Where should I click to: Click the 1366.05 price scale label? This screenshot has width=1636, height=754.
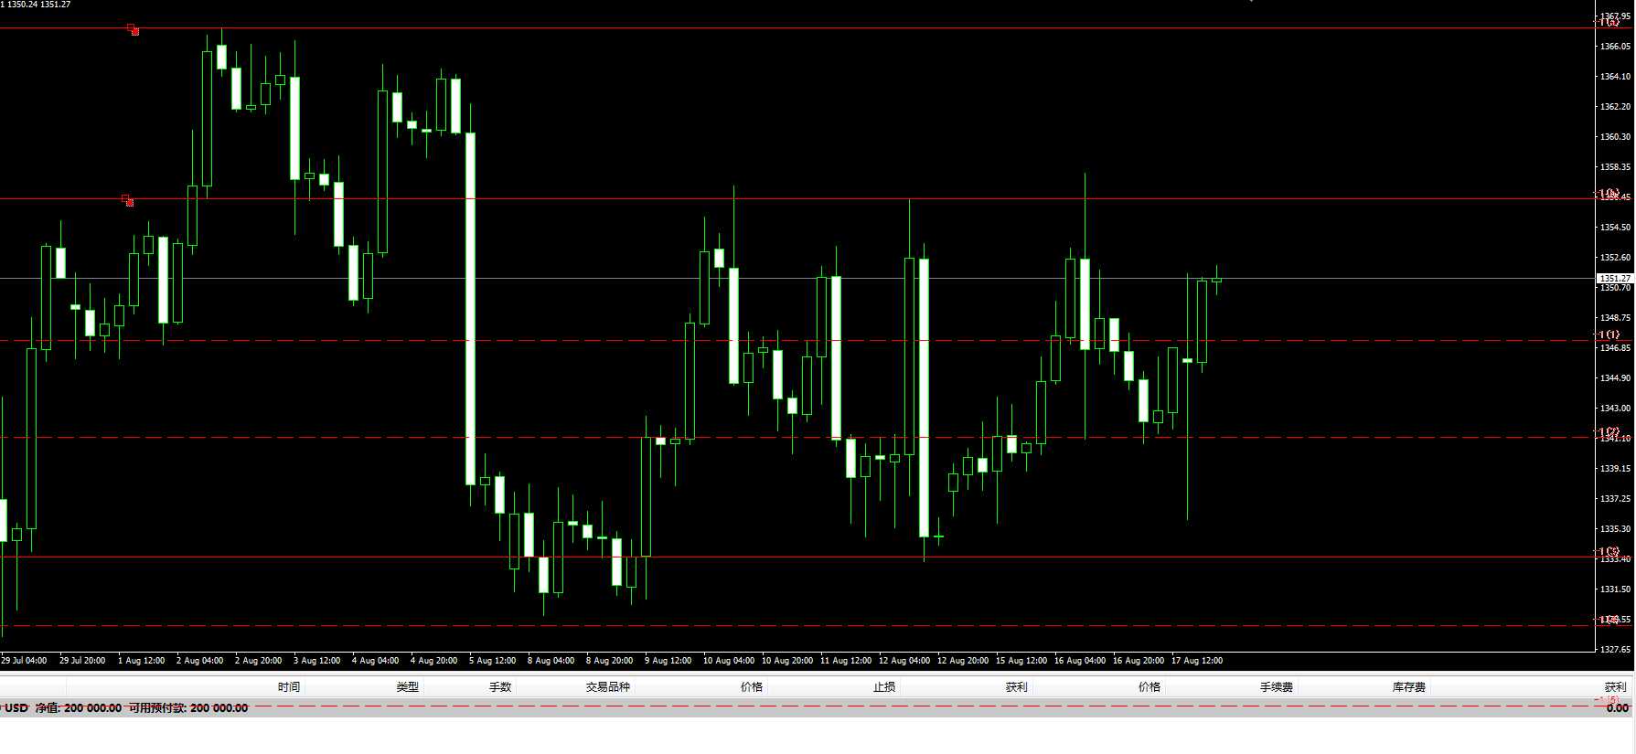(1615, 47)
